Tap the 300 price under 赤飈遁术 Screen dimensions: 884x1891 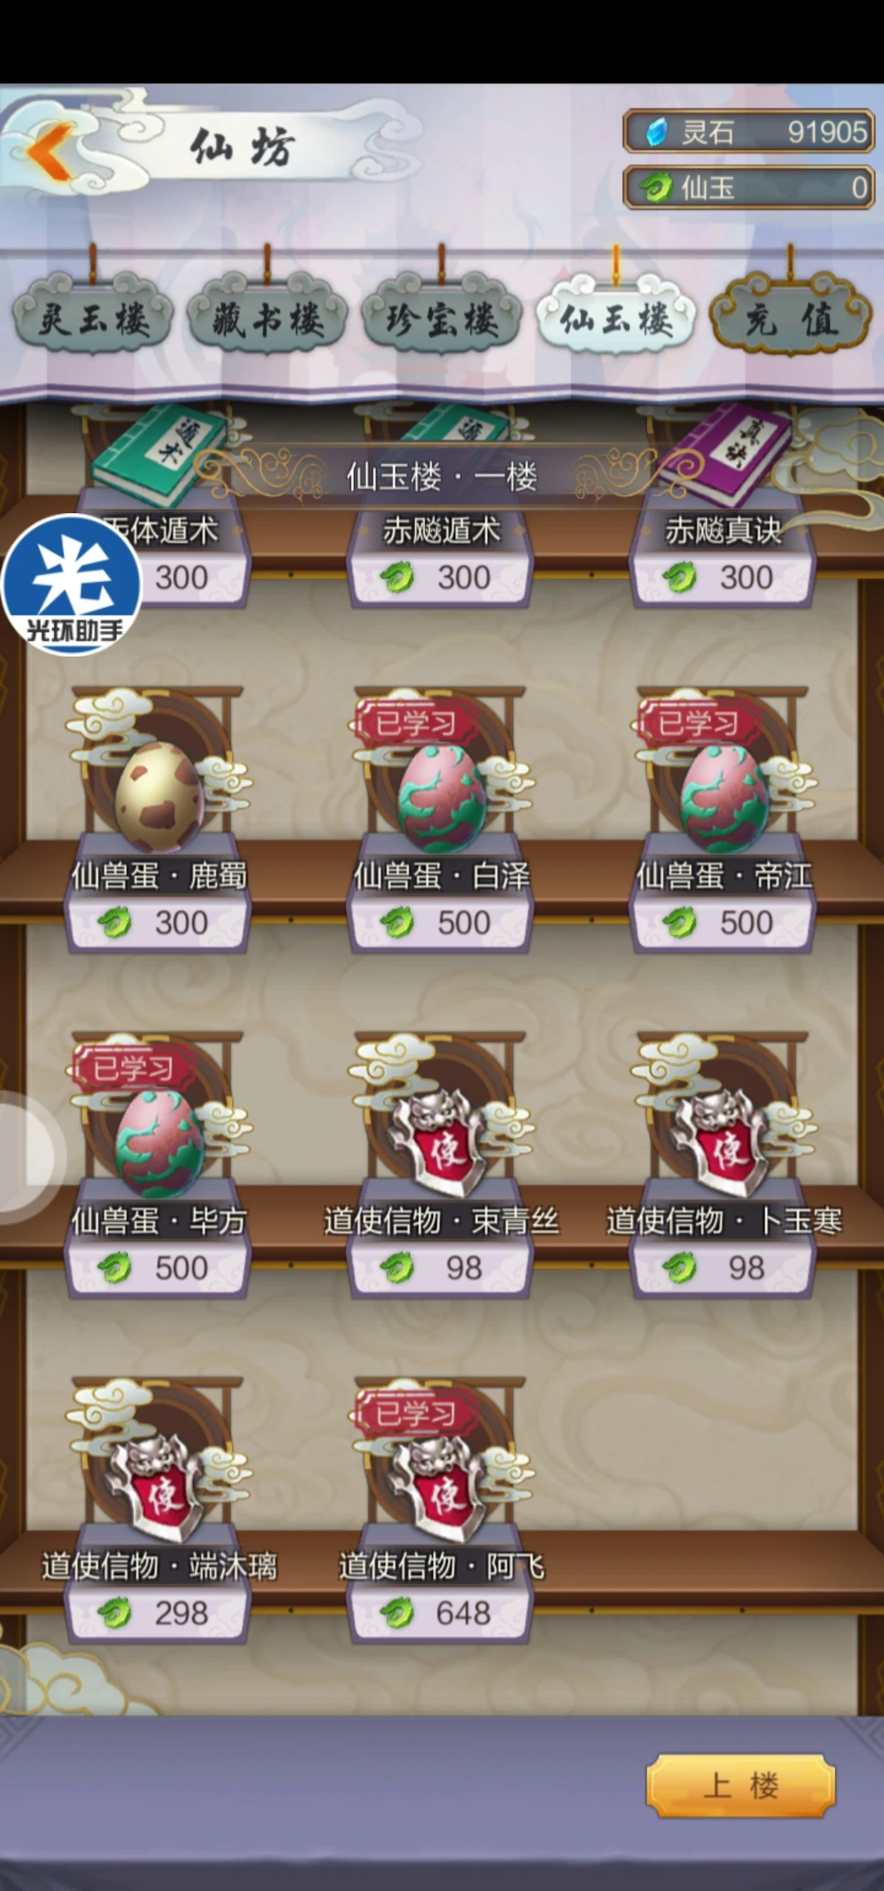[440, 577]
